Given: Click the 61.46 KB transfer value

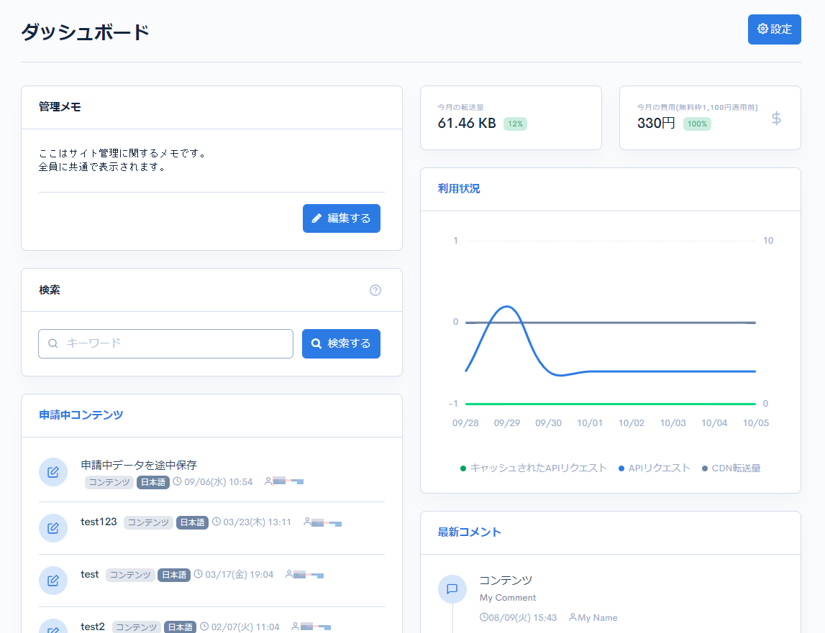Looking at the screenshot, I should (x=467, y=123).
